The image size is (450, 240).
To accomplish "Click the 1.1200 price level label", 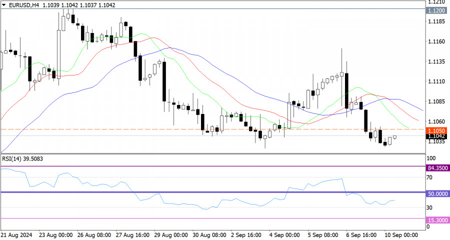I will [437, 10].
